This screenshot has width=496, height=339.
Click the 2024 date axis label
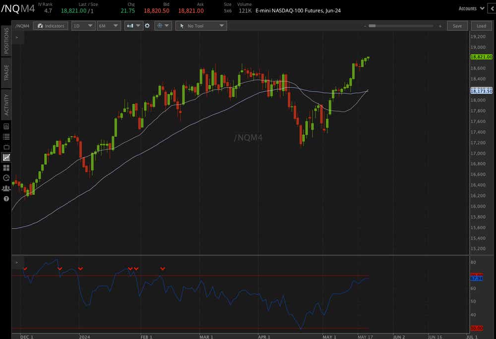(84, 337)
